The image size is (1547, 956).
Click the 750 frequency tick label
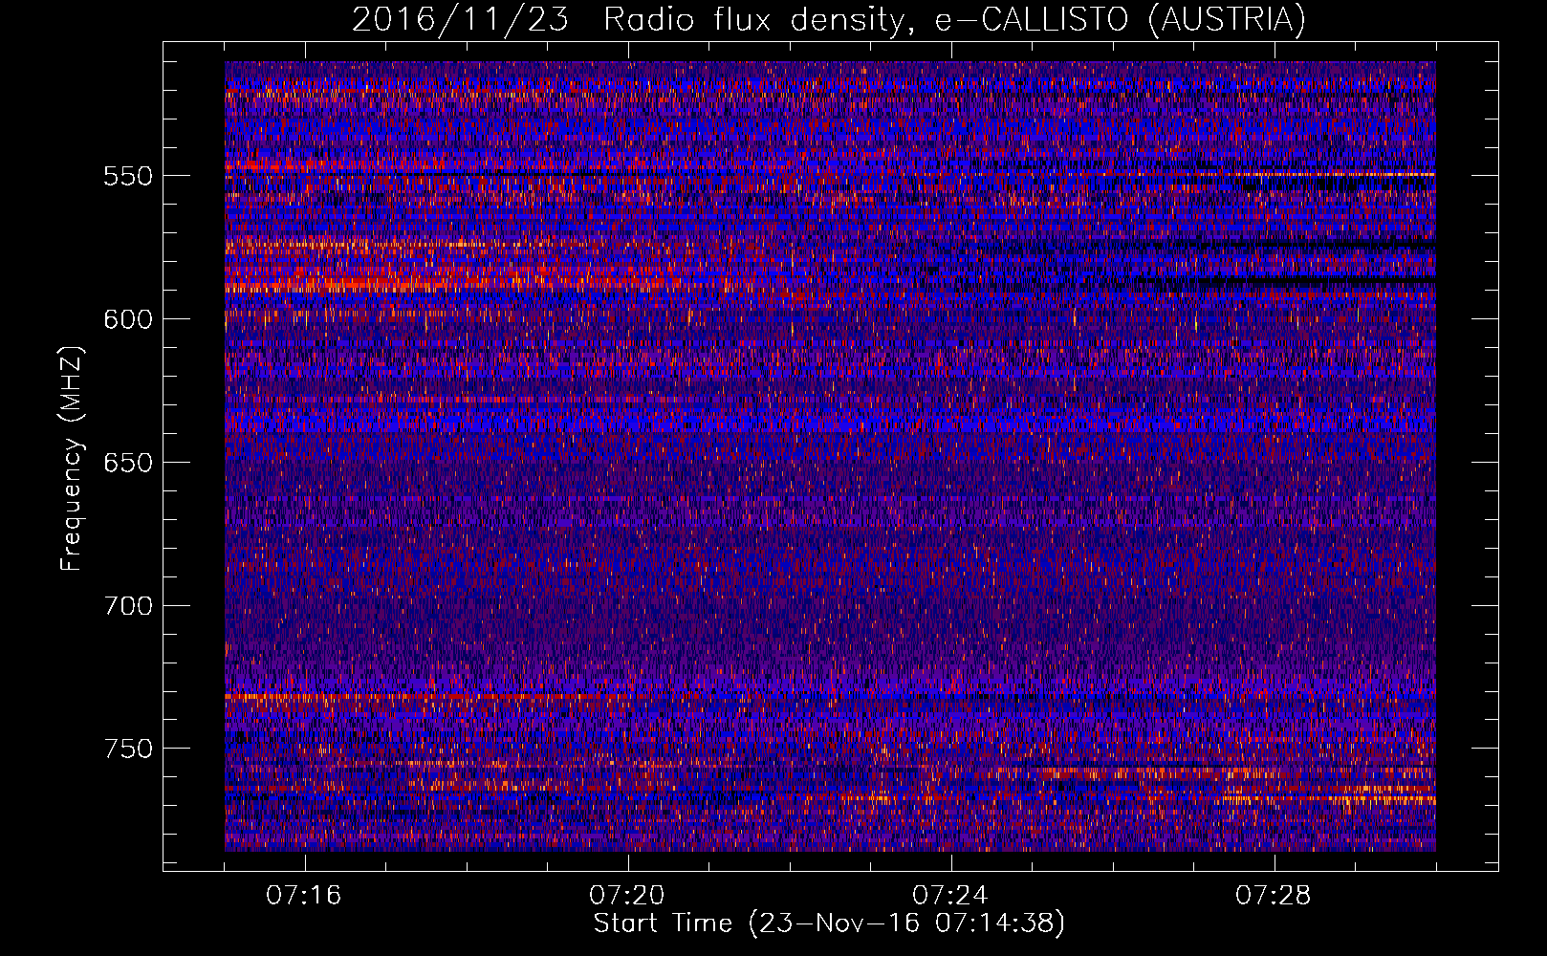[x=128, y=749]
